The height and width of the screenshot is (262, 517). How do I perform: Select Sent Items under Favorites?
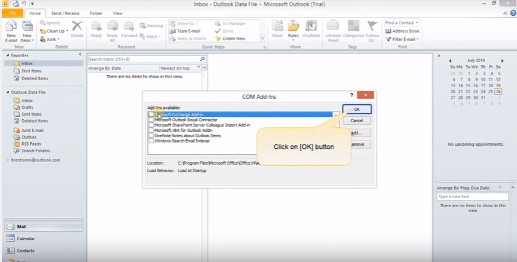pyautogui.click(x=31, y=70)
